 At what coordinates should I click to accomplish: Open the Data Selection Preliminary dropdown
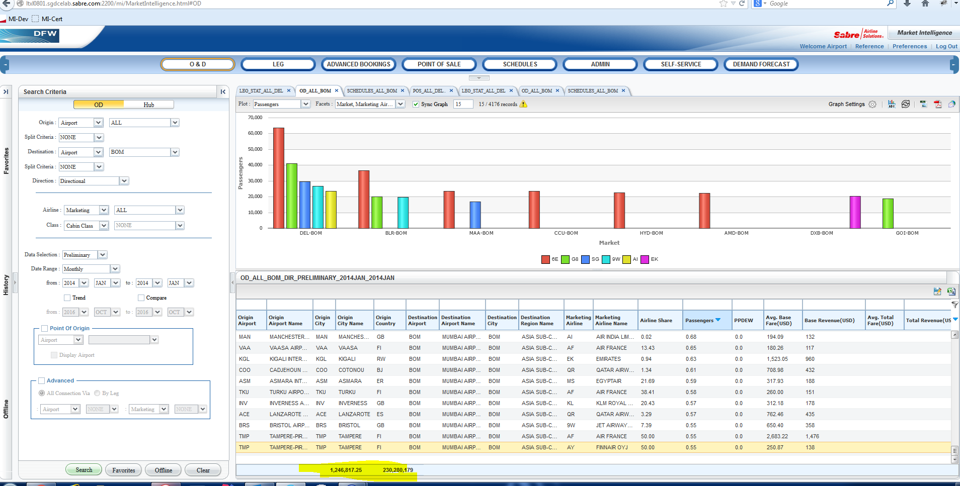102,255
